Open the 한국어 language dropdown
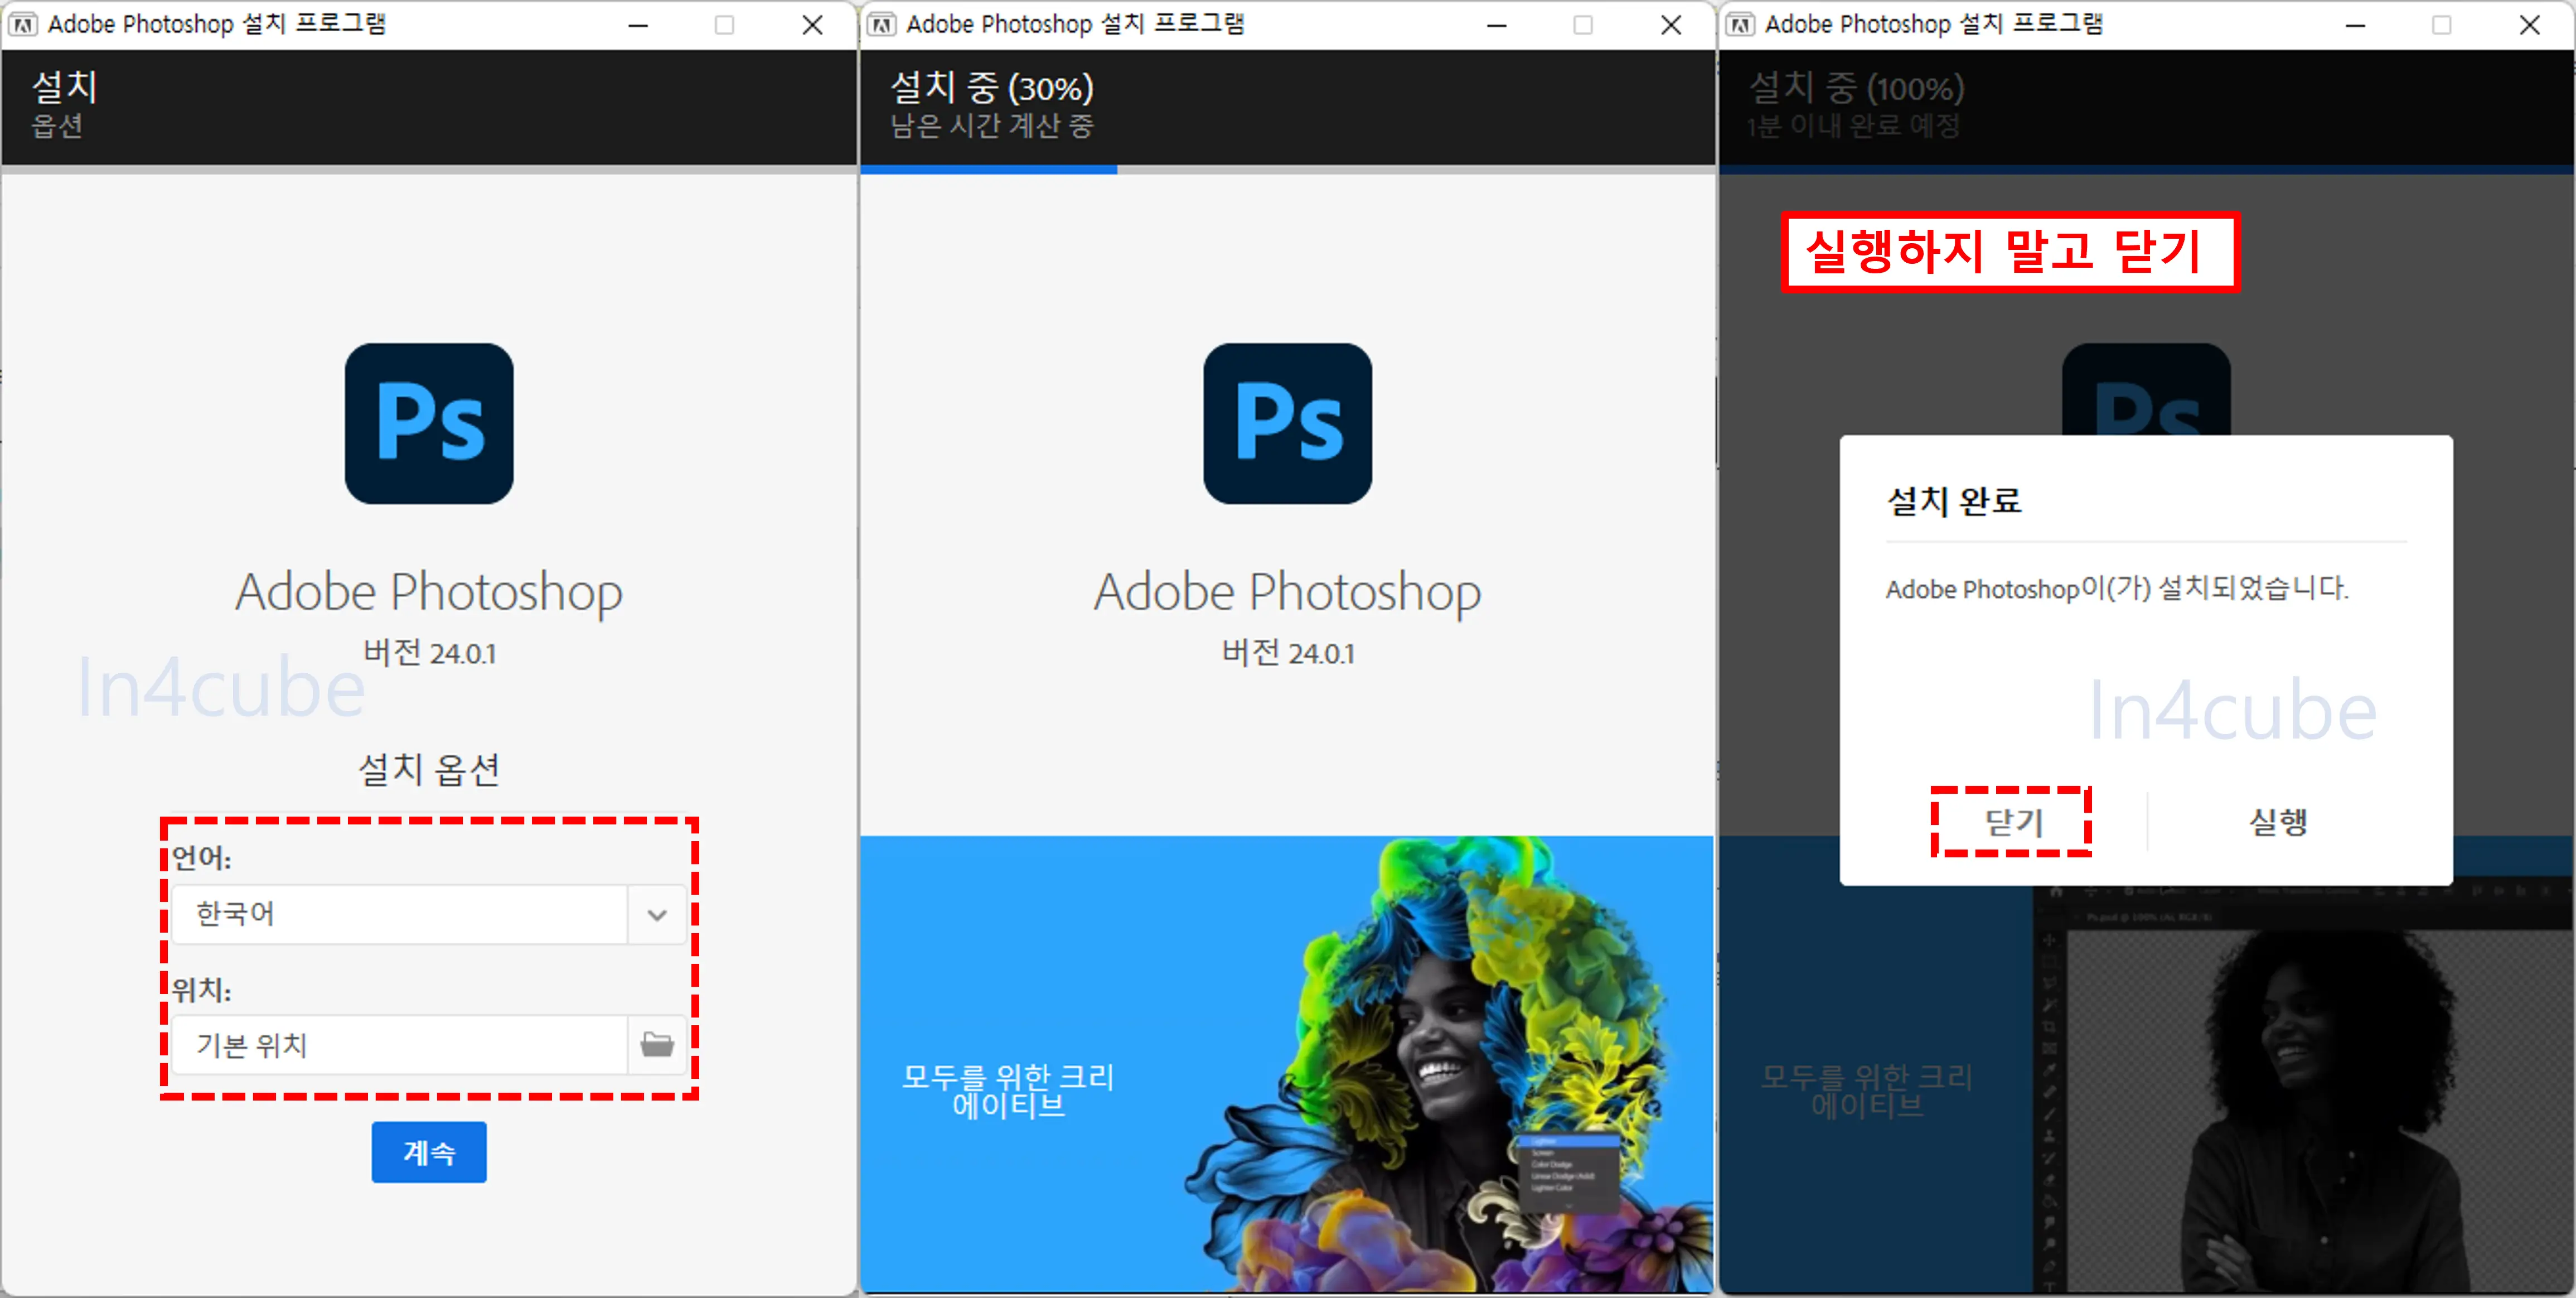The image size is (2576, 1298). [429, 914]
